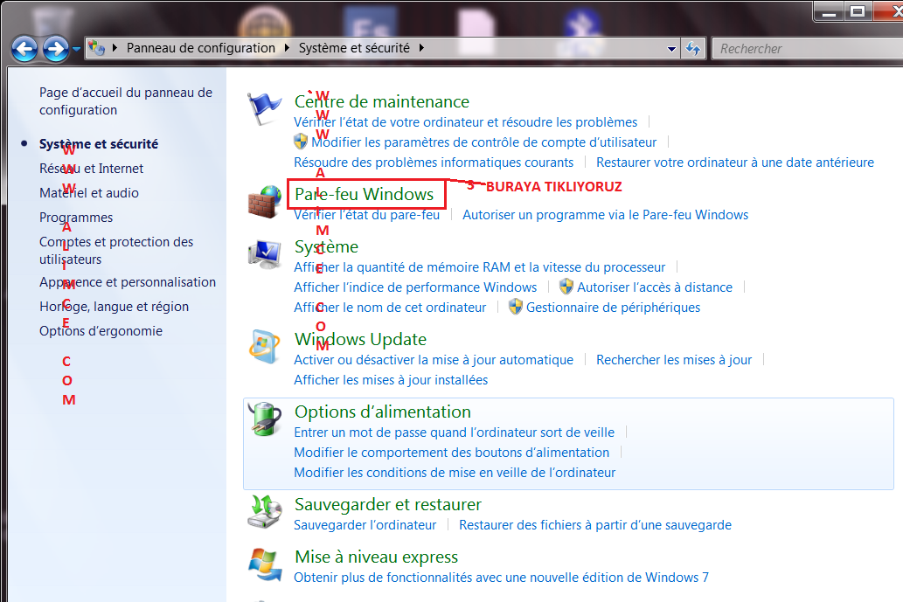Open Options d'ergonomie category
903x602 pixels.
[x=101, y=331]
